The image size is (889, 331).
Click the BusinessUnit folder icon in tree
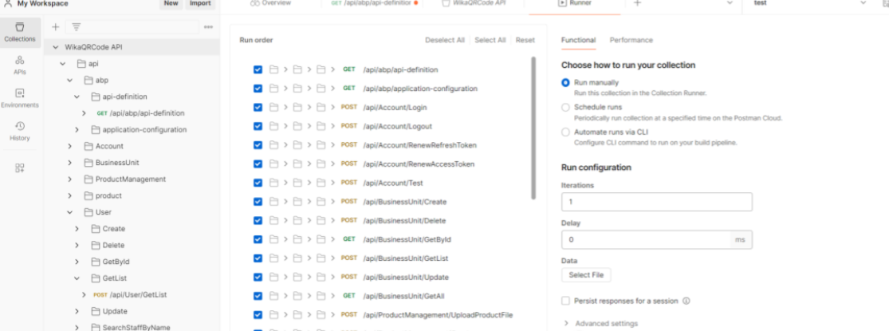[x=88, y=163]
